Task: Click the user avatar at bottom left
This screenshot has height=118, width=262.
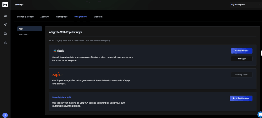Action: [x=5, y=115]
